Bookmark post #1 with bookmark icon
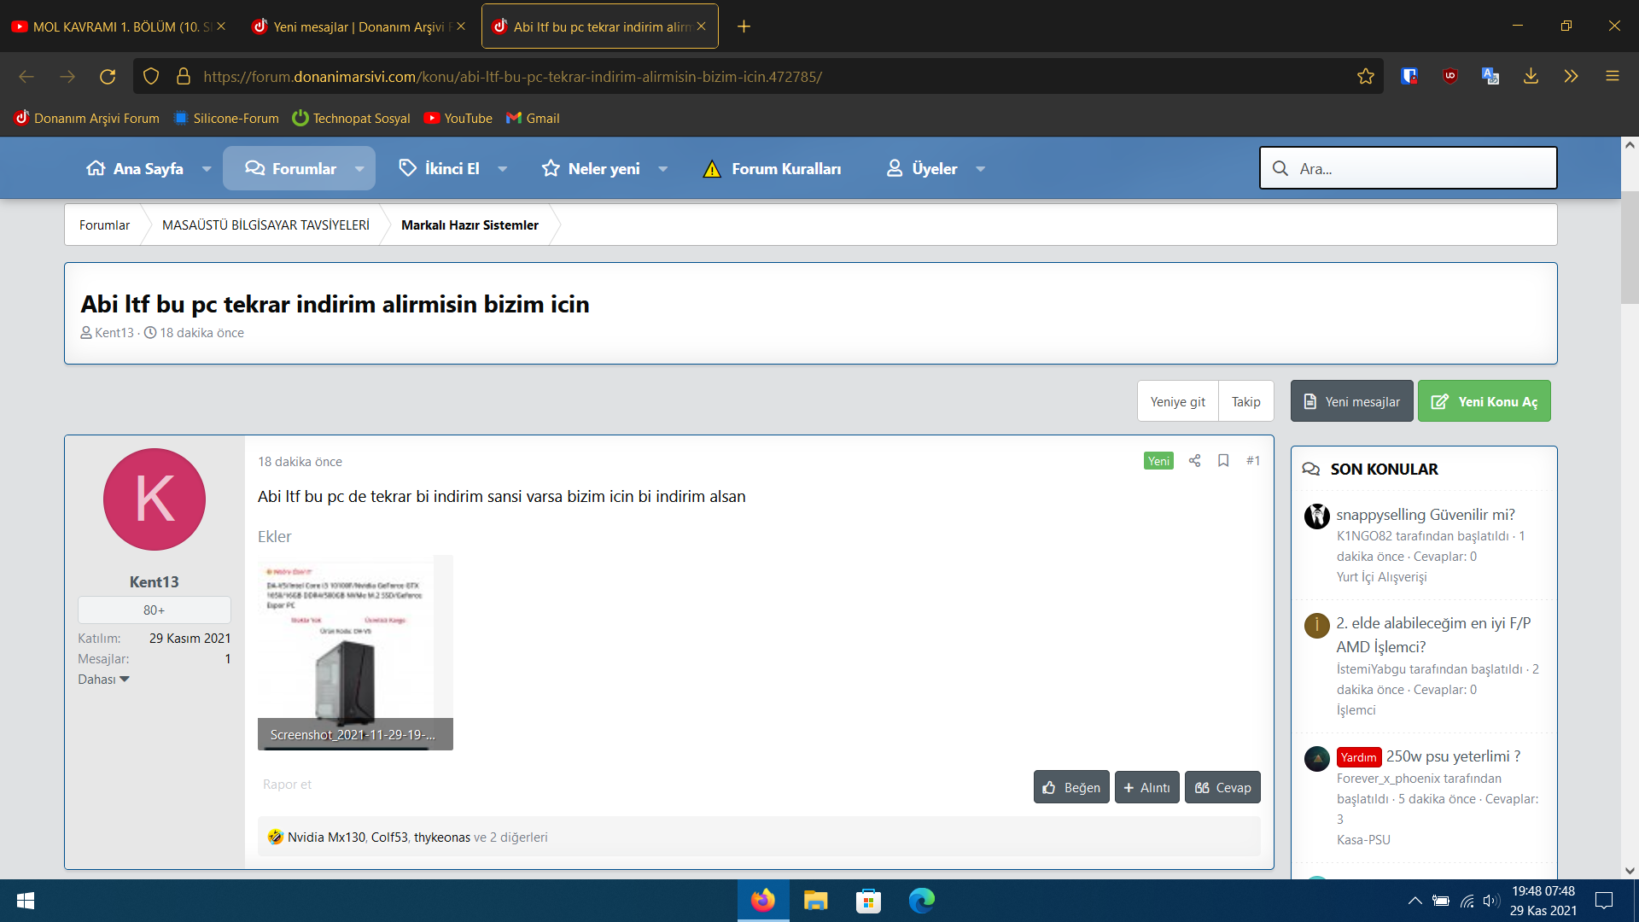 [x=1223, y=461]
